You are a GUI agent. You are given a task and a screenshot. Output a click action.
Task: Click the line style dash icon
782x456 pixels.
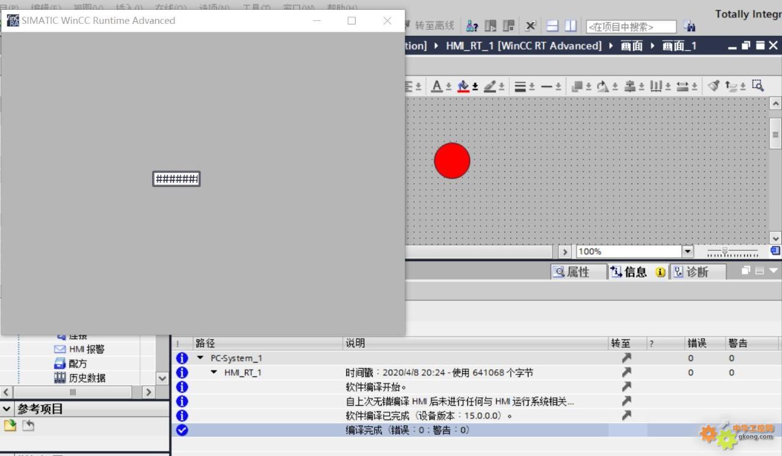[x=547, y=87]
